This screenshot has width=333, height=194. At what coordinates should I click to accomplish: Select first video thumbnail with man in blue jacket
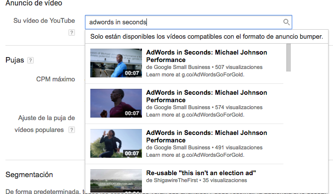(x=116, y=63)
